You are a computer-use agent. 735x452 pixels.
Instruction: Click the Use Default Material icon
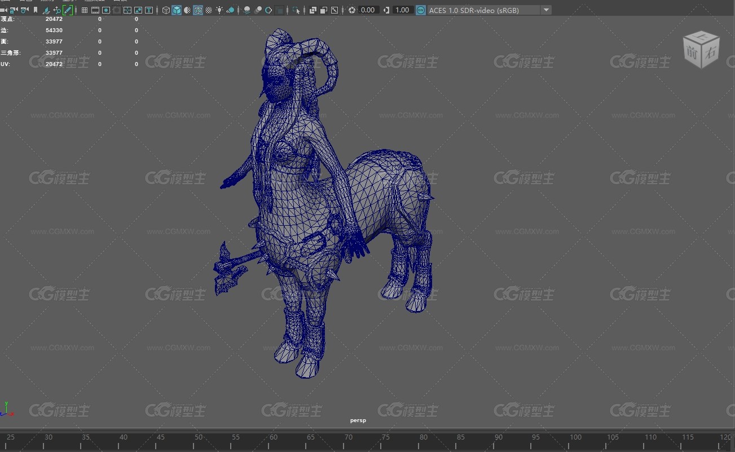[x=187, y=10]
